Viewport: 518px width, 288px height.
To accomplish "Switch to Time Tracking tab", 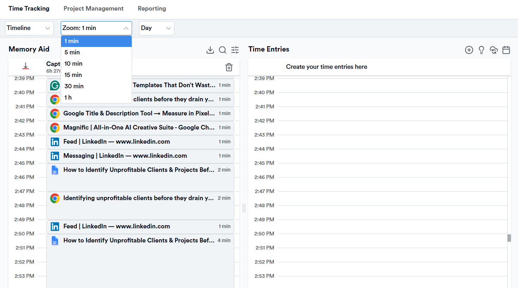I will (29, 8).
